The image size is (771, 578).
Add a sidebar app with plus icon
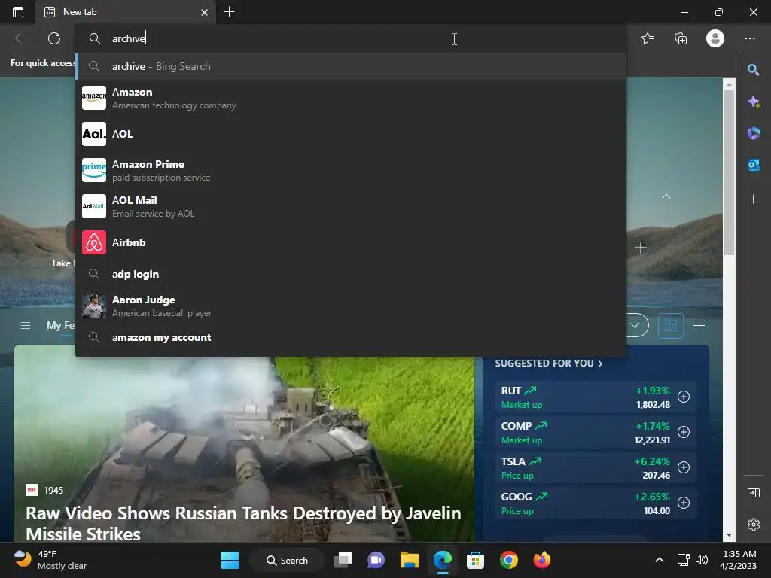[x=753, y=199]
